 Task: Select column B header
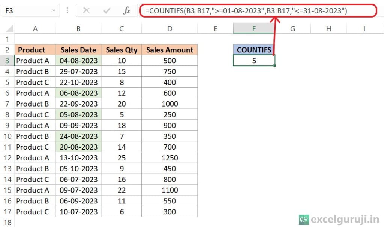click(x=78, y=28)
